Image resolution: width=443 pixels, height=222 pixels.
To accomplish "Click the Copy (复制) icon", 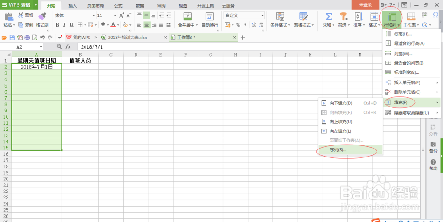I will click(x=21, y=25).
